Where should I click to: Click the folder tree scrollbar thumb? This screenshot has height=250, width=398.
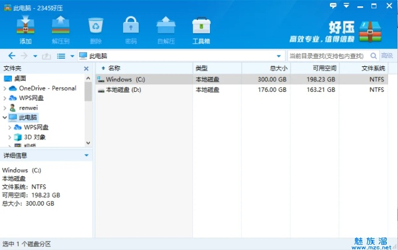point(88,91)
